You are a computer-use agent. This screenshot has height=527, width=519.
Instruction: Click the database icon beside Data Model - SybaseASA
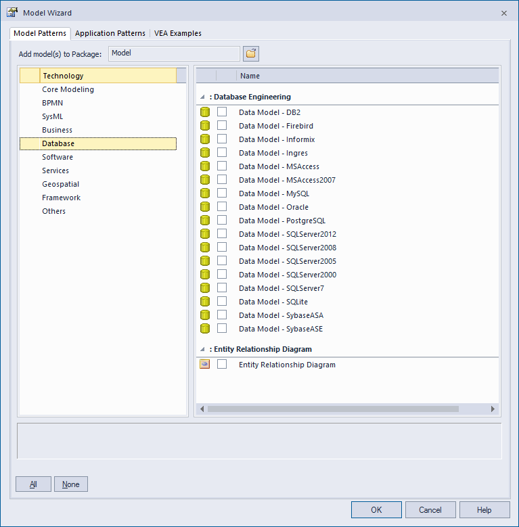click(205, 315)
